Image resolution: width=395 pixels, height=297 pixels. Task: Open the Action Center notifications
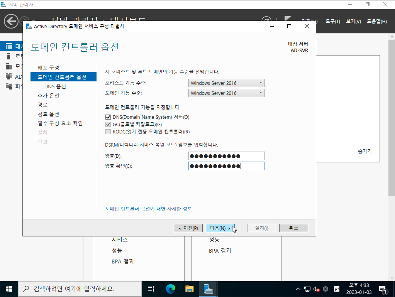click(383, 289)
